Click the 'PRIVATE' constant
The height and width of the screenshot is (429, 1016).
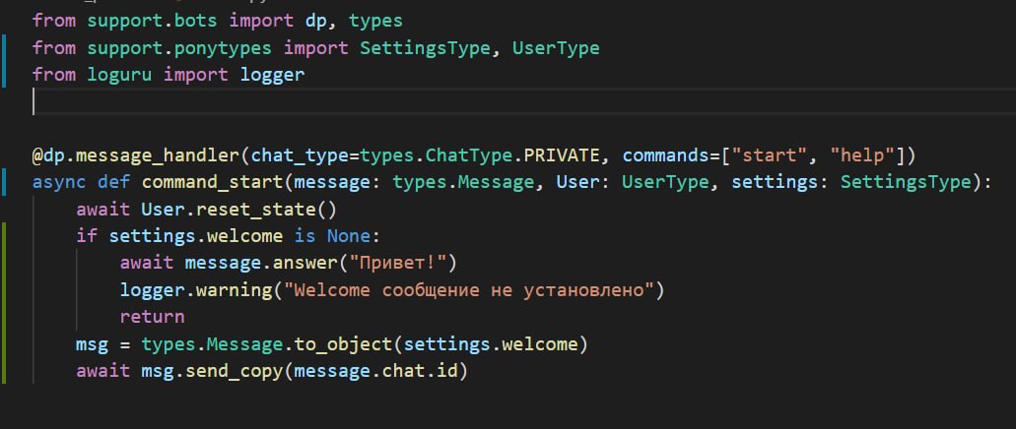click(562, 155)
